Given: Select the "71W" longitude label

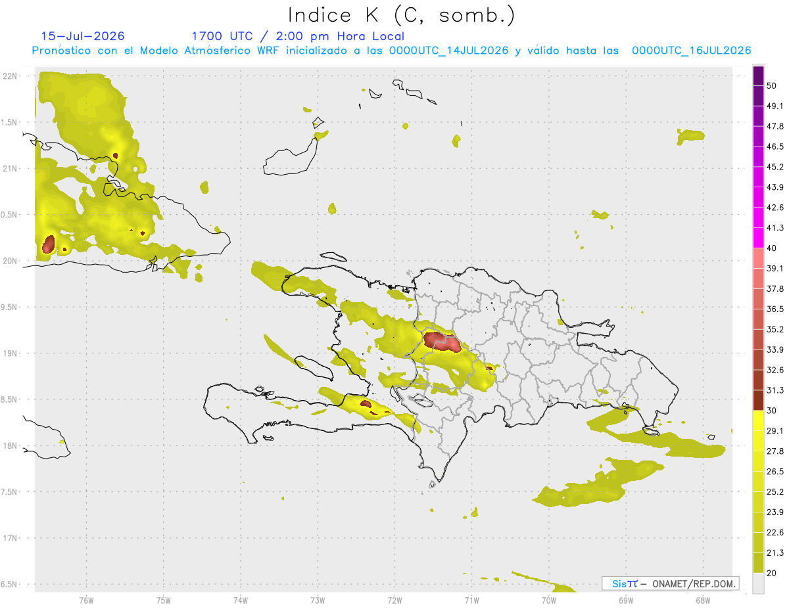Looking at the screenshot, I should coord(471,600).
